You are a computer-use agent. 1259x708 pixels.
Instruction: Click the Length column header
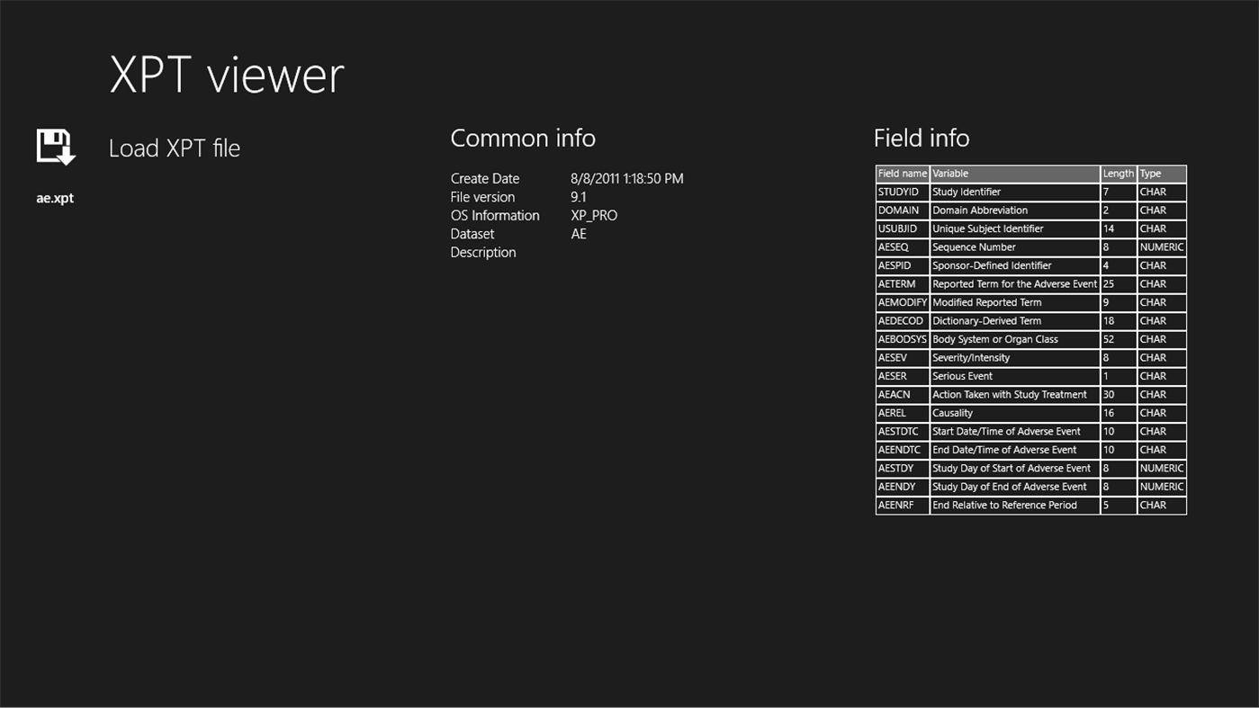1118,173
